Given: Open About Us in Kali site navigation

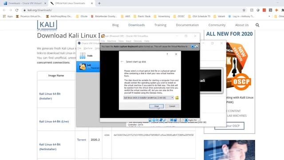Looking at the screenshot, I should tap(242, 25).
